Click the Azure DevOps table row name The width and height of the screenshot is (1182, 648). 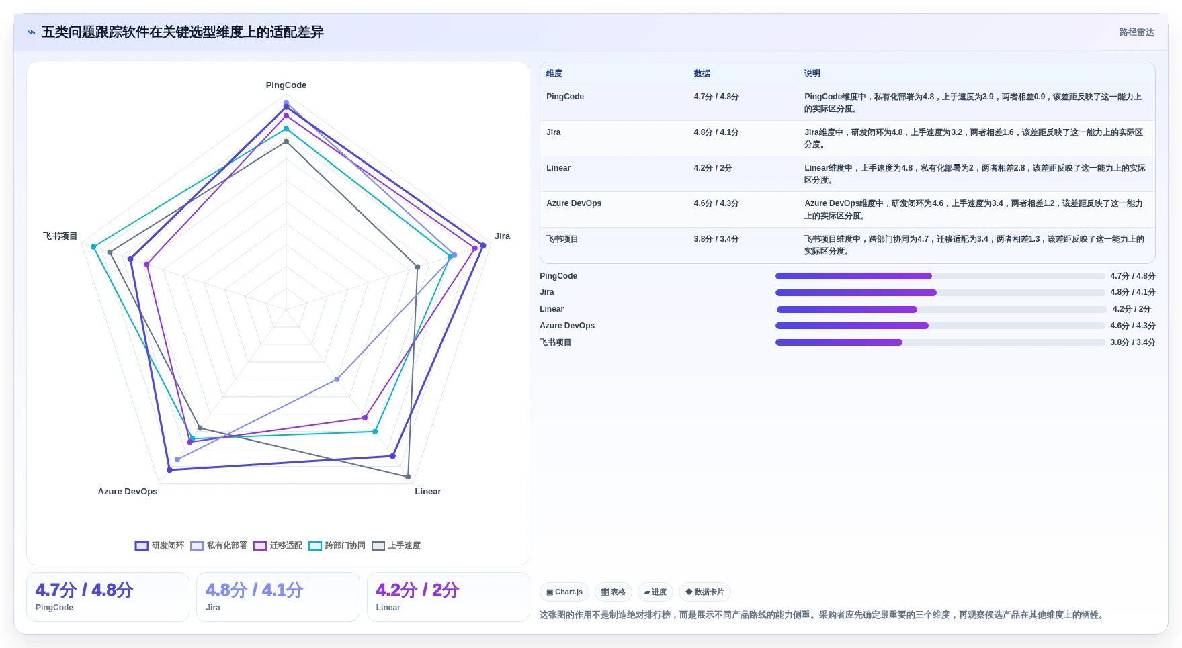click(574, 203)
